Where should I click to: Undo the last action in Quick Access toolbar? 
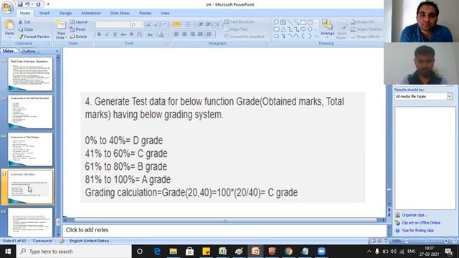click(27, 4)
